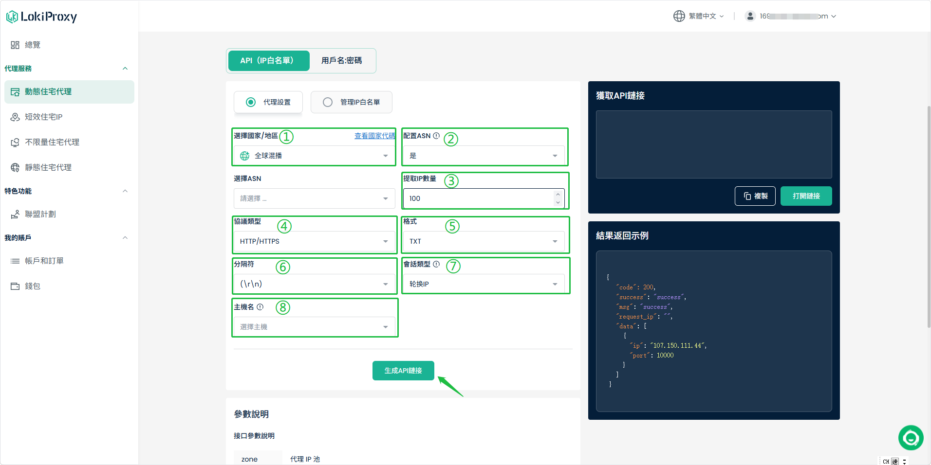
Task: Click the 聯盟計劃 icon
Action: [x=15, y=214]
